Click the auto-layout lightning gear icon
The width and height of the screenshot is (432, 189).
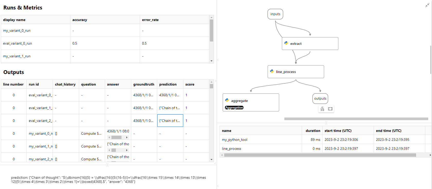[x=322, y=109]
